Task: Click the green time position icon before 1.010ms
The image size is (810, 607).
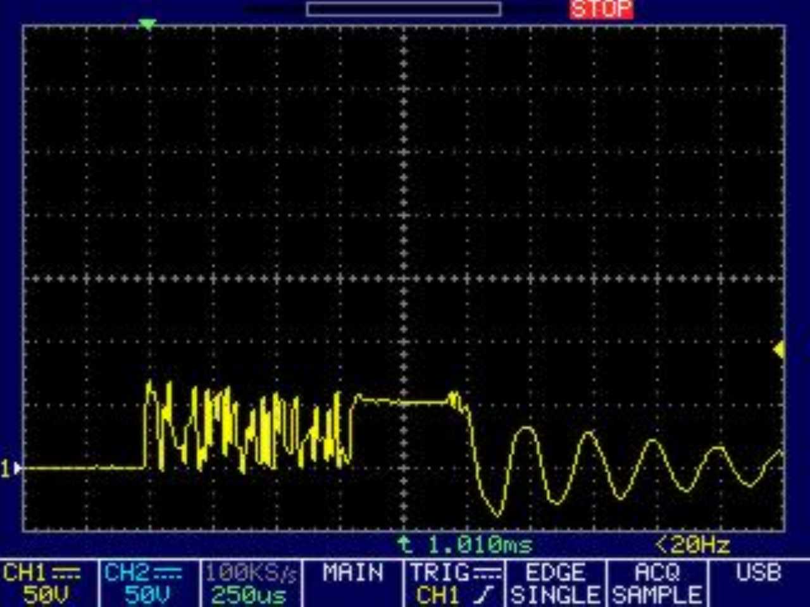Action: (404, 544)
